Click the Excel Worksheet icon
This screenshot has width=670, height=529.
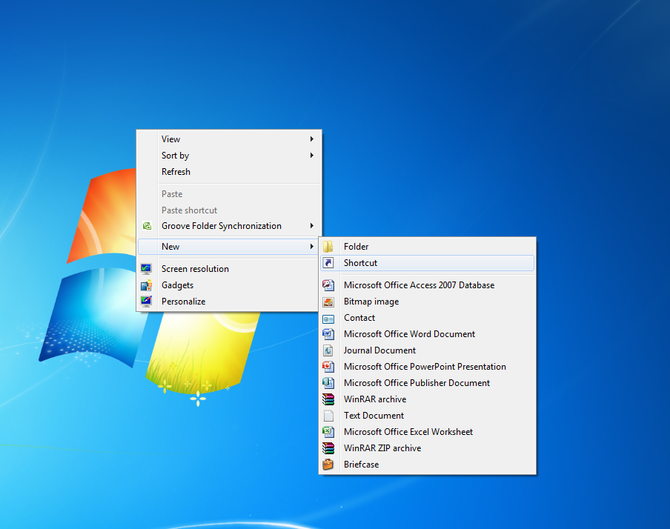(x=328, y=432)
